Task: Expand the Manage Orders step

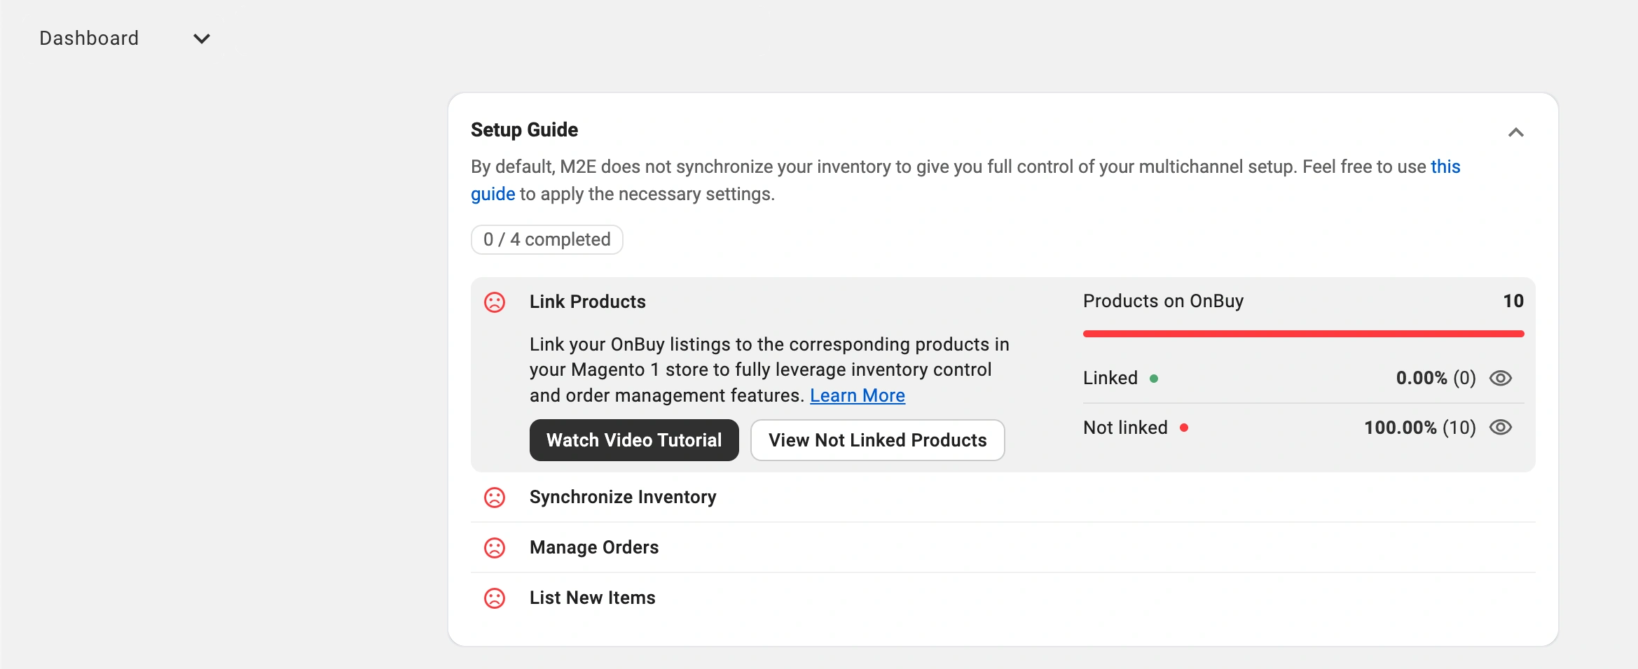Action: pos(593,547)
